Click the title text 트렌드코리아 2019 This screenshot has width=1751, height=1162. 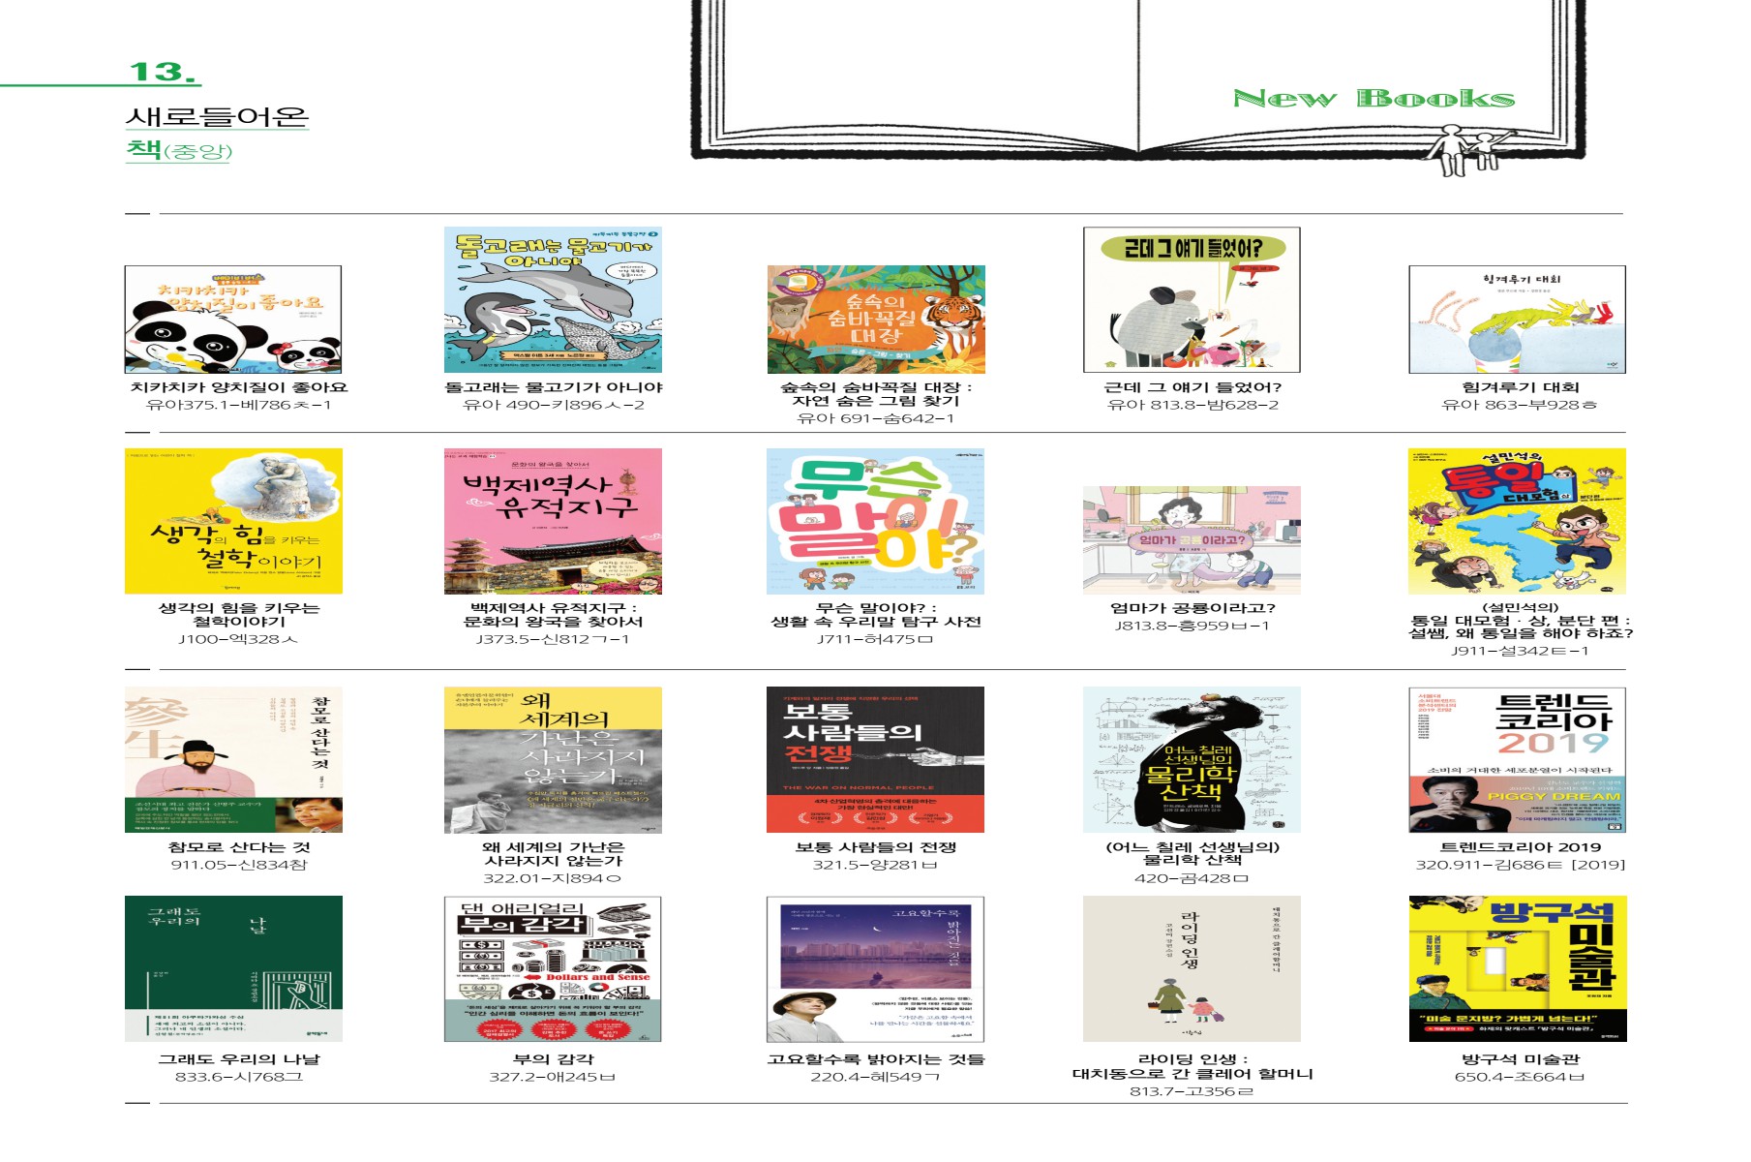click(1520, 847)
